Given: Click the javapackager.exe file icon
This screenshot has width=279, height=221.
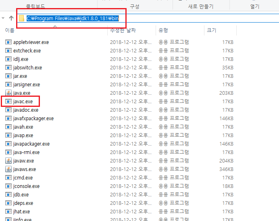Looking at the screenshot, I should click(x=8, y=144).
